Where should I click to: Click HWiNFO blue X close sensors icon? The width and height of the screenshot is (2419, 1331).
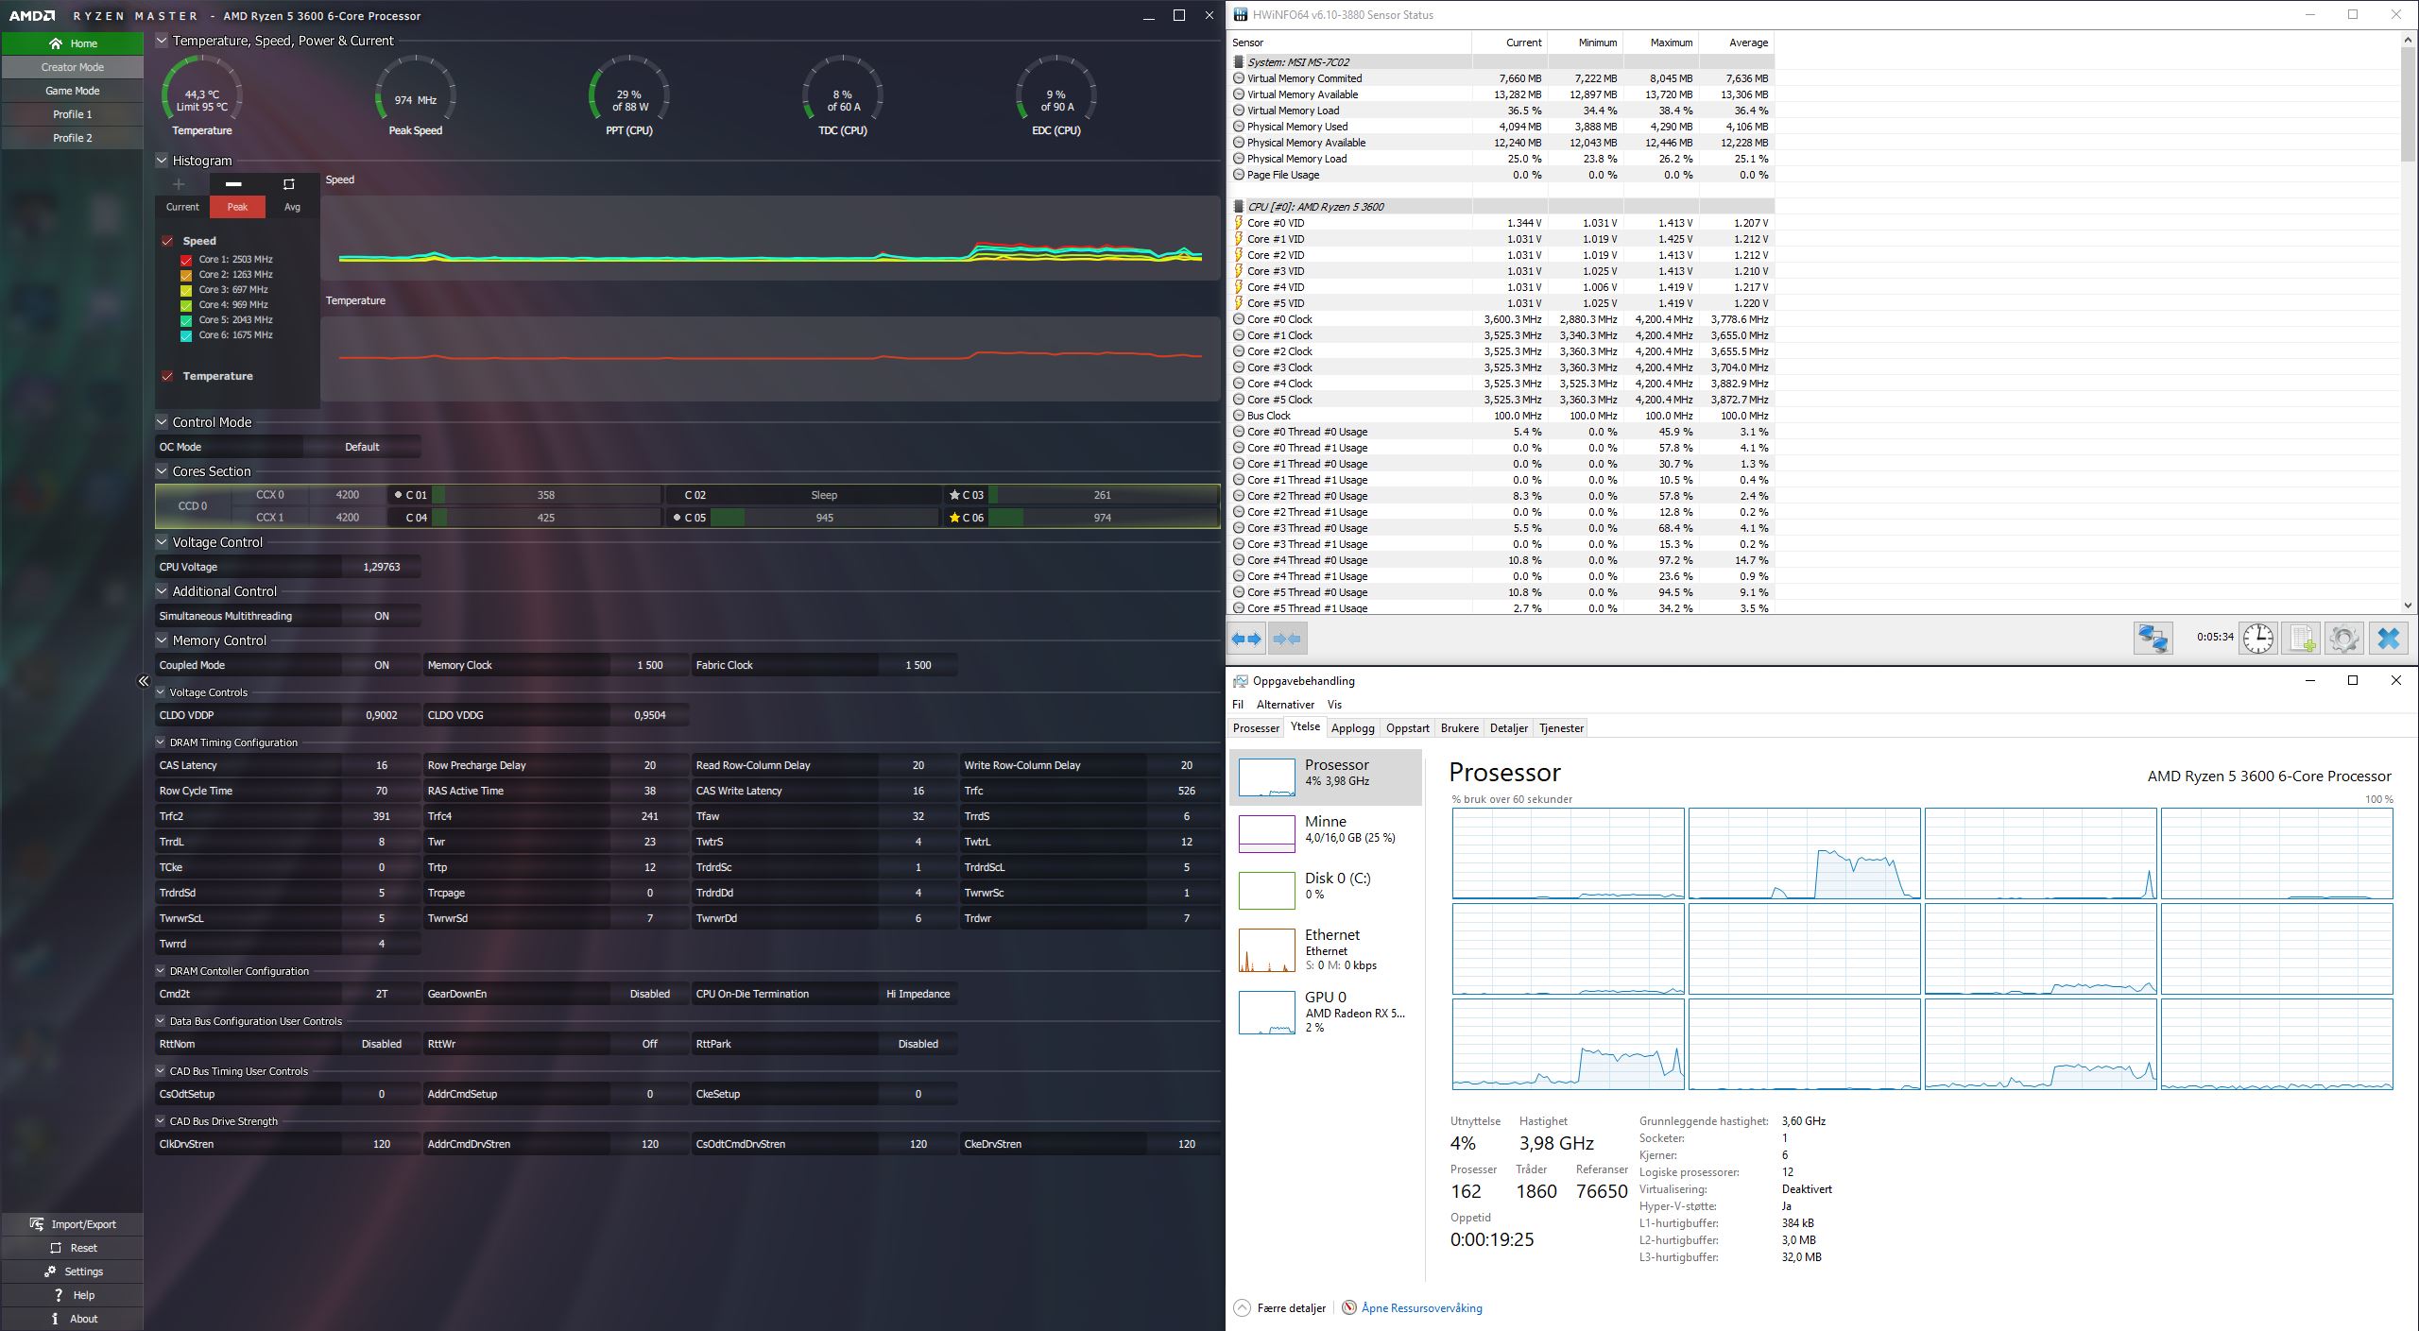pyautogui.click(x=2389, y=639)
